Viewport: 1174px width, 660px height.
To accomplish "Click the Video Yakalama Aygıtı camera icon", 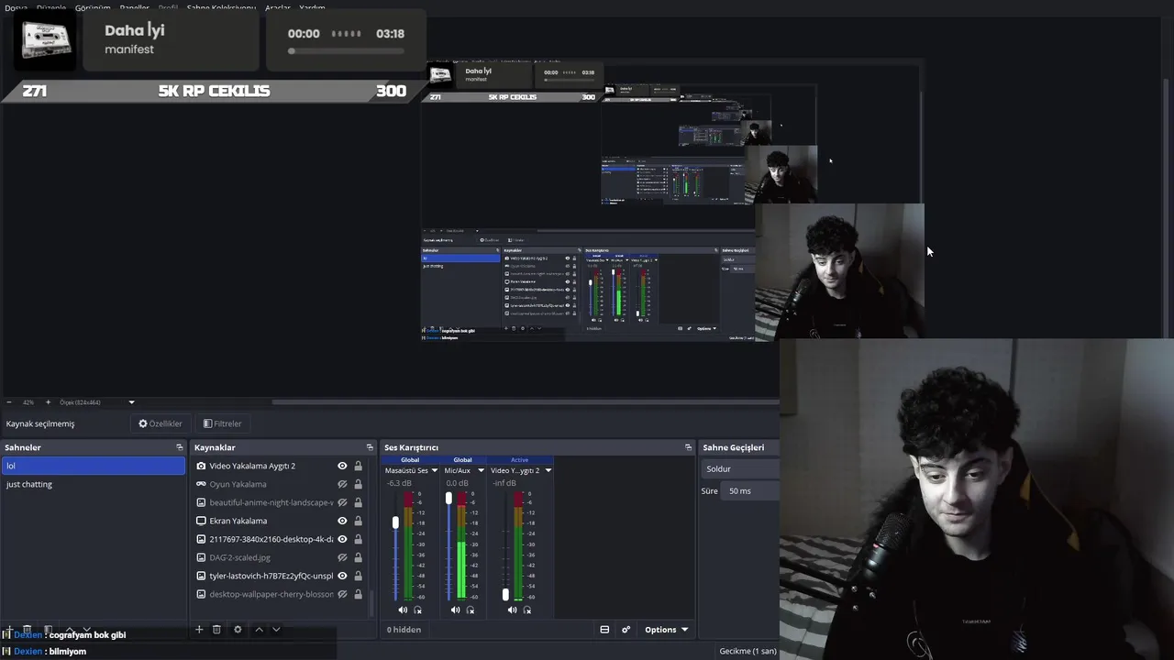I will 201,466.
